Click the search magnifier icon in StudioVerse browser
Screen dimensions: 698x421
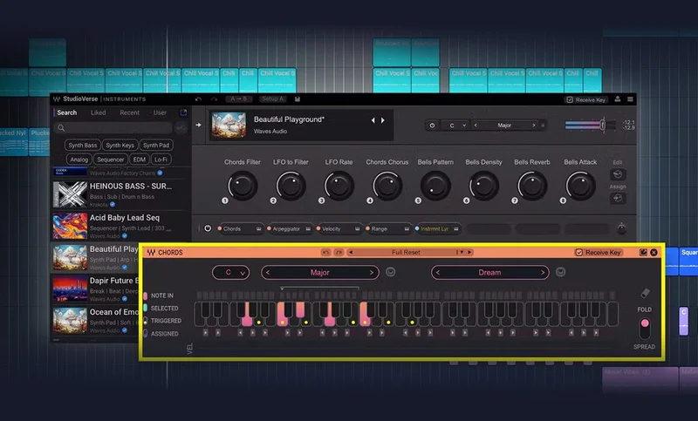pos(61,128)
